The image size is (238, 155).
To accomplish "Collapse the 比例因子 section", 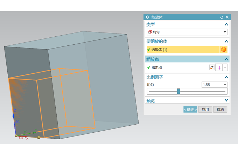I will (x=226, y=77).
